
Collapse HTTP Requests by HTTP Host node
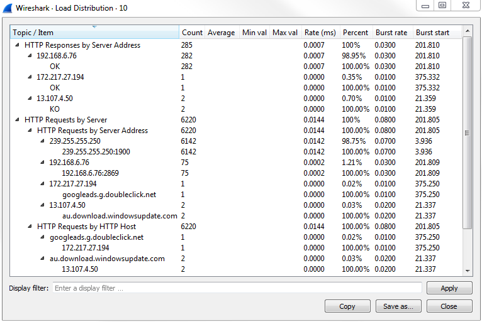30,227
